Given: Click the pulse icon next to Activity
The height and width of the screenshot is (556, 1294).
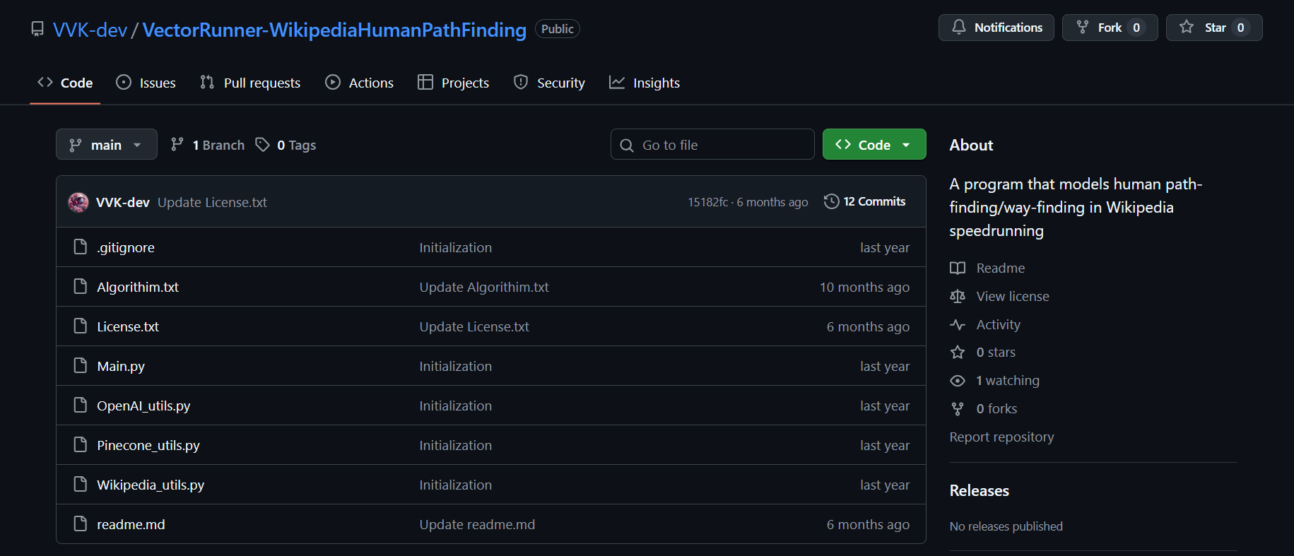Looking at the screenshot, I should click(x=958, y=325).
